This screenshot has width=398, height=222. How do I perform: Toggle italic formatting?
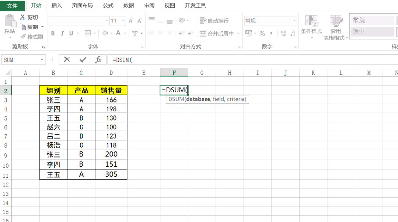(x=62, y=34)
